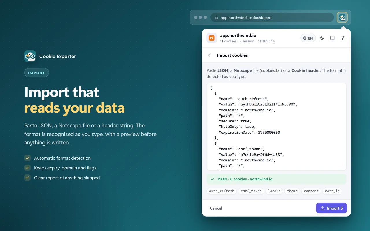Select the consent cookie chip
The height and width of the screenshot is (231, 370).
(311, 191)
